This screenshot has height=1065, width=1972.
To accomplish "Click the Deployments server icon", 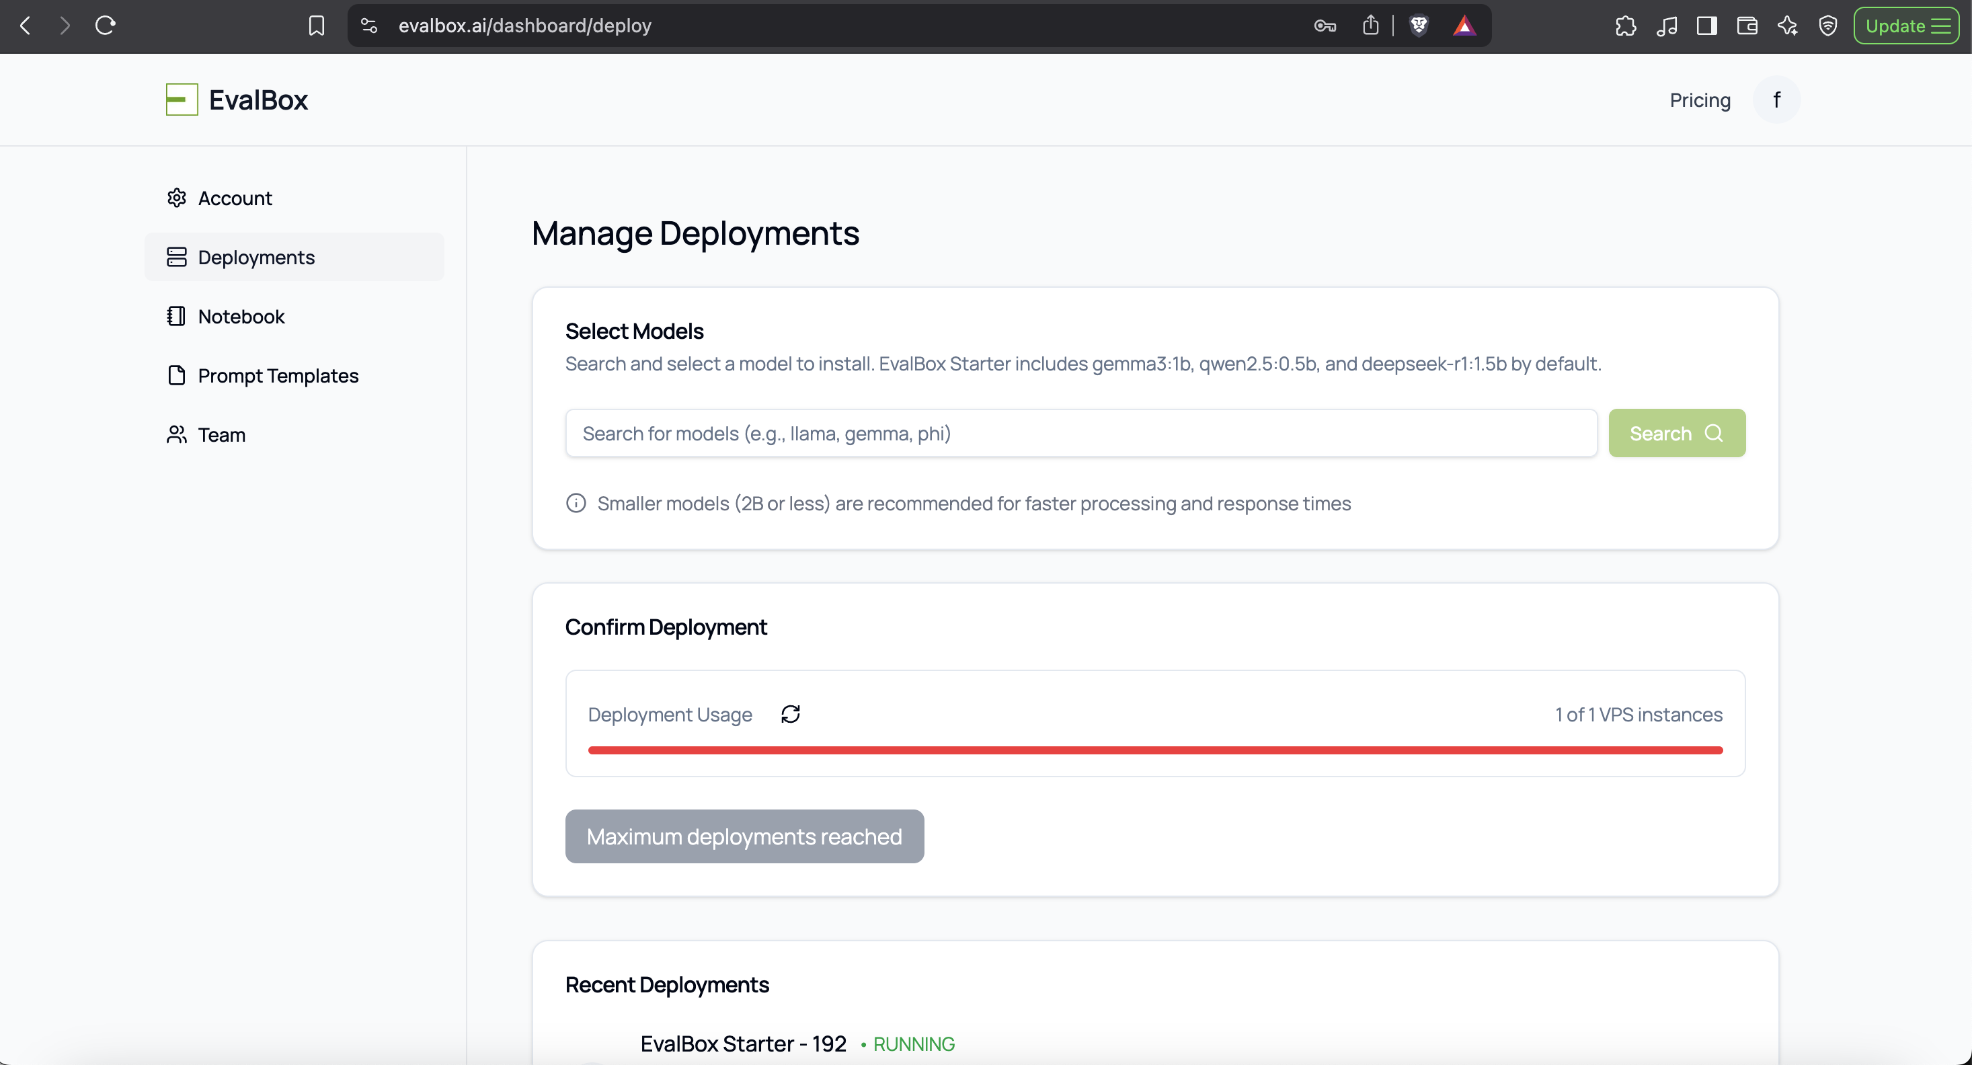I will click(x=177, y=256).
